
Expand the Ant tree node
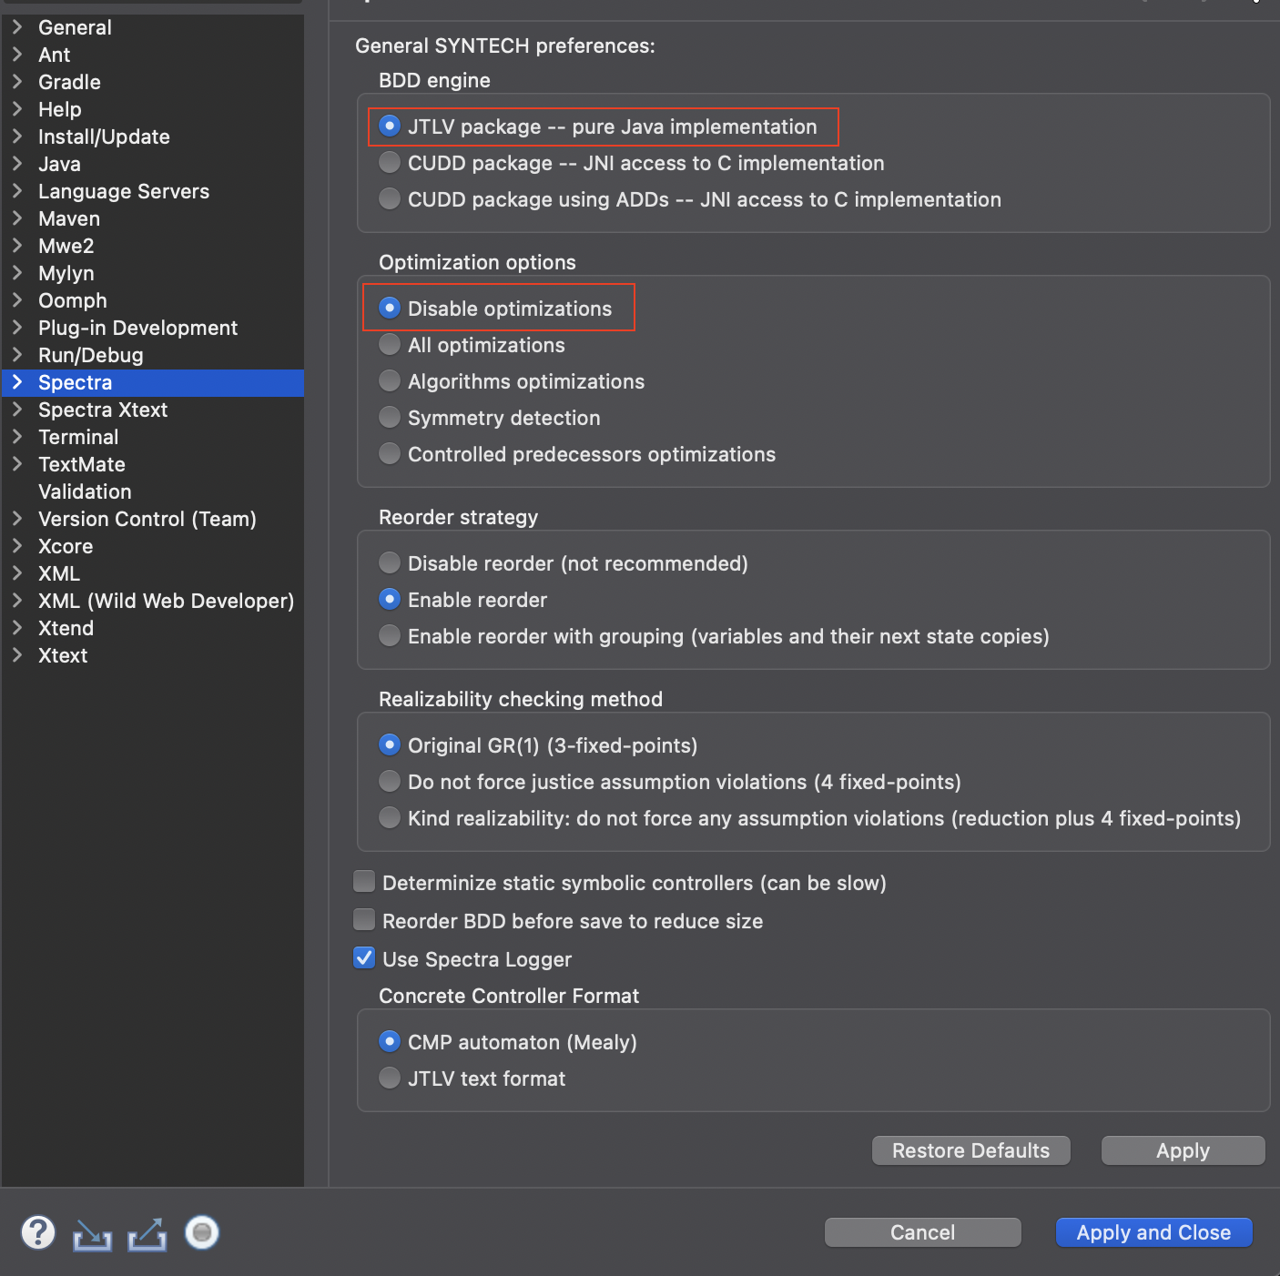[x=17, y=55]
